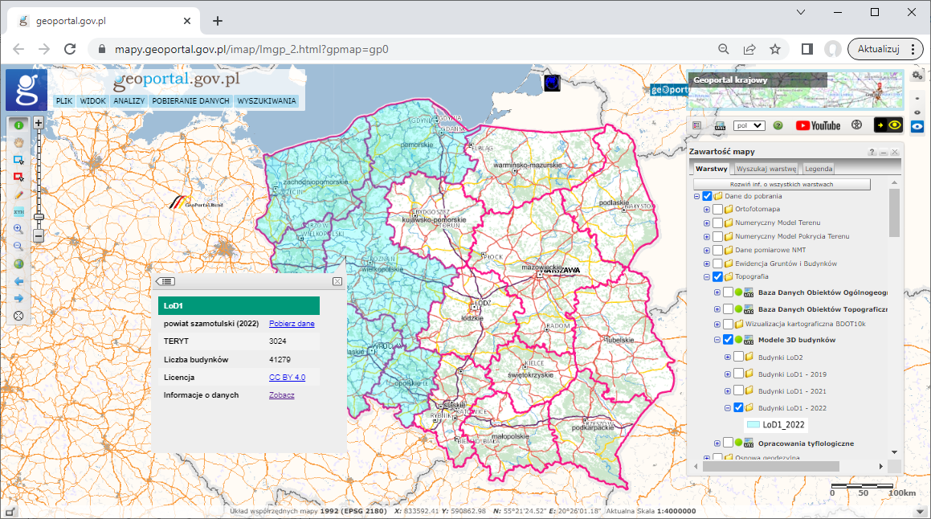This screenshot has width=931, height=519.
Task: Click the green help question mark icon
Action: (778, 125)
